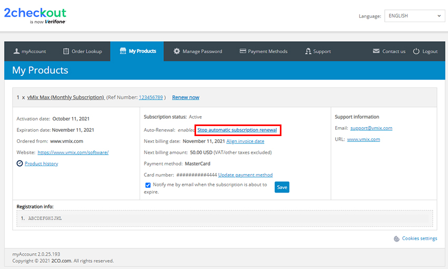Click the Contact us envelope icon
The width and height of the screenshot is (448, 269).
click(x=376, y=51)
